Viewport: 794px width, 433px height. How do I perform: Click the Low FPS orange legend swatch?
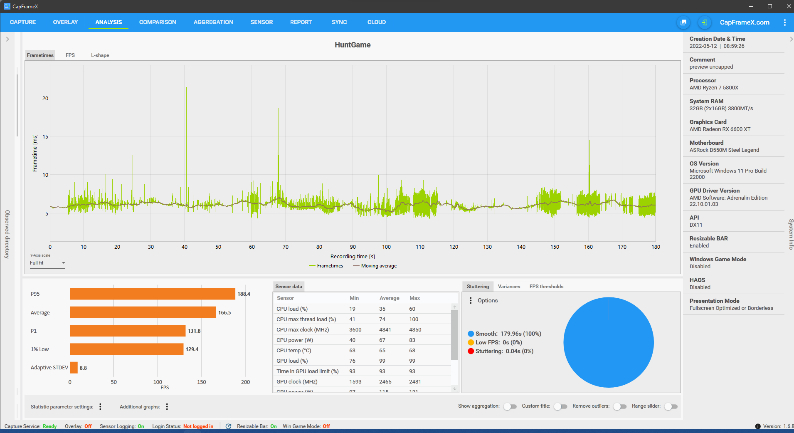click(x=471, y=342)
